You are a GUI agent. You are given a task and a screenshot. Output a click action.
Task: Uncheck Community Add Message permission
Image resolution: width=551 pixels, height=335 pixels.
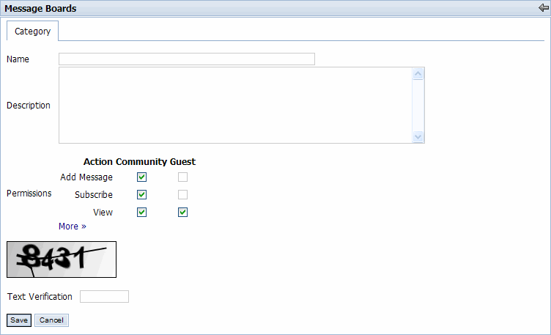(142, 177)
